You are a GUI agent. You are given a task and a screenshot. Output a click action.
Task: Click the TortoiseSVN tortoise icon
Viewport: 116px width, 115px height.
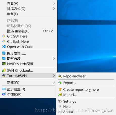(4, 75)
